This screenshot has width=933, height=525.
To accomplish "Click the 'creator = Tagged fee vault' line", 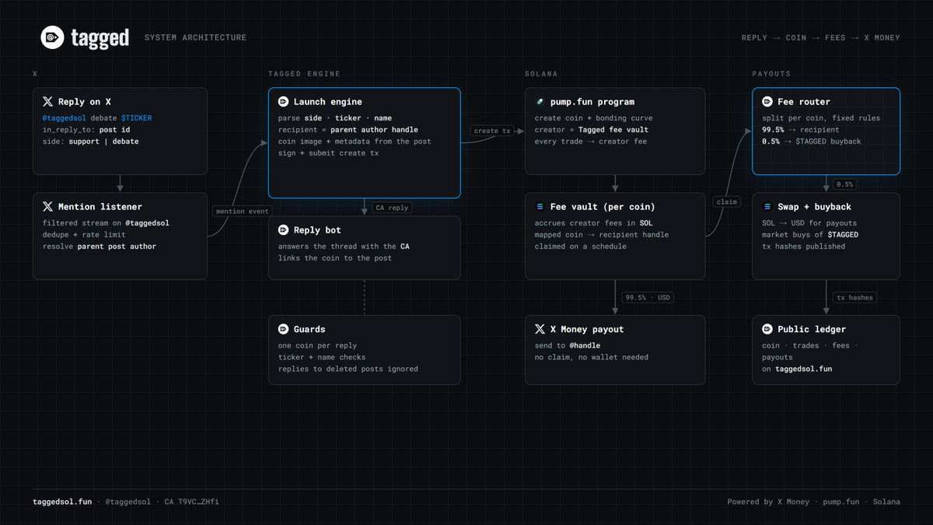I will tap(591, 130).
